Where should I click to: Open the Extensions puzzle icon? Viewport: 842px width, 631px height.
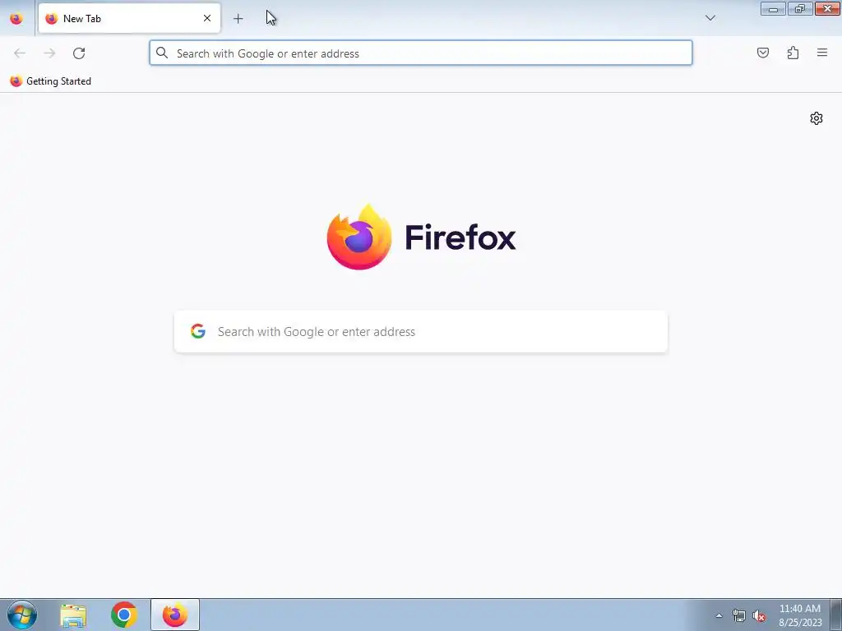(793, 53)
